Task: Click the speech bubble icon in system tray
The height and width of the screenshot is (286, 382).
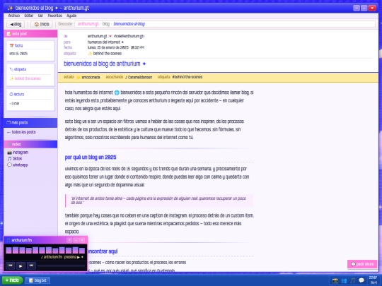Action: (361, 280)
